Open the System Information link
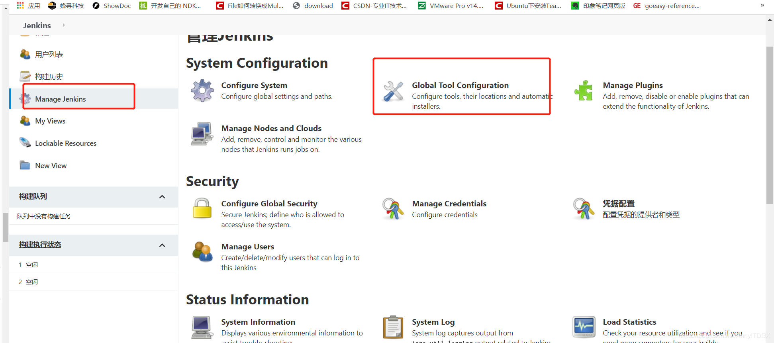Screen dimensions: 774x343 coord(258,322)
